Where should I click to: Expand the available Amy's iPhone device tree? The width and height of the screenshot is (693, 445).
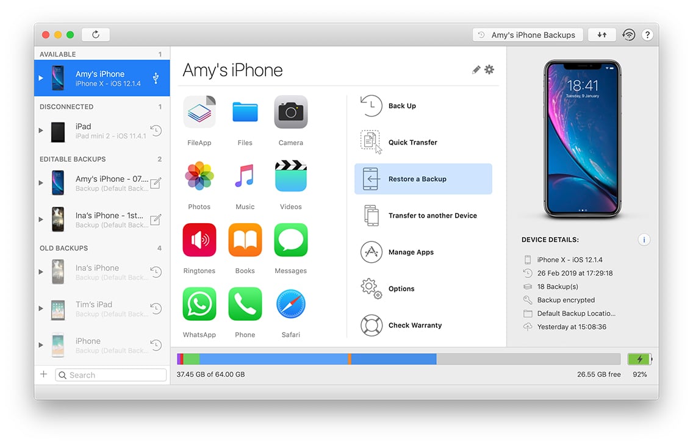[x=41, y=78]
